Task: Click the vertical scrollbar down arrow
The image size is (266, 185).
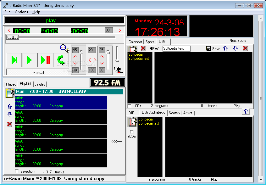Action: [x=261, y=180]
